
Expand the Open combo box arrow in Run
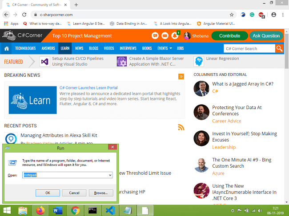[110, 175]
